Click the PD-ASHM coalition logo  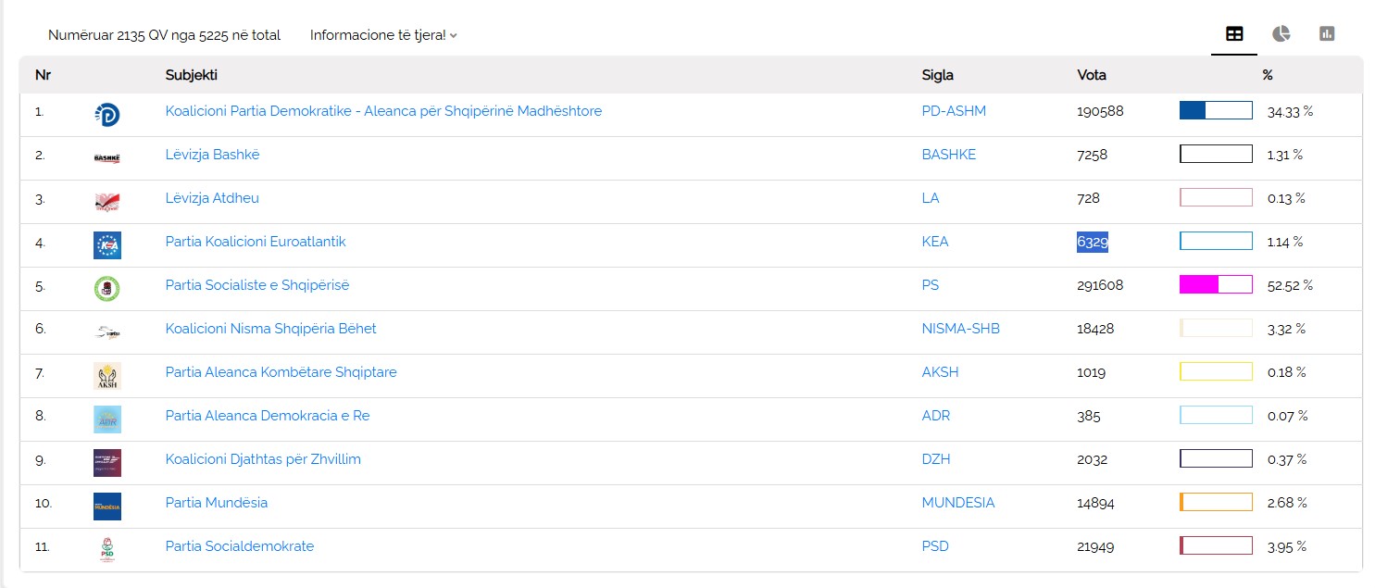(107, 115)
